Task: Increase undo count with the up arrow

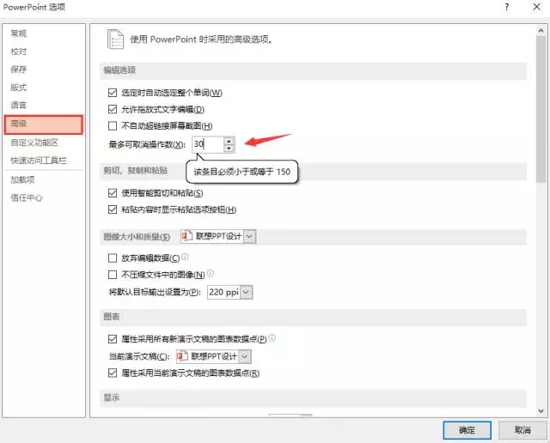Action: click(x=229, y=141)
